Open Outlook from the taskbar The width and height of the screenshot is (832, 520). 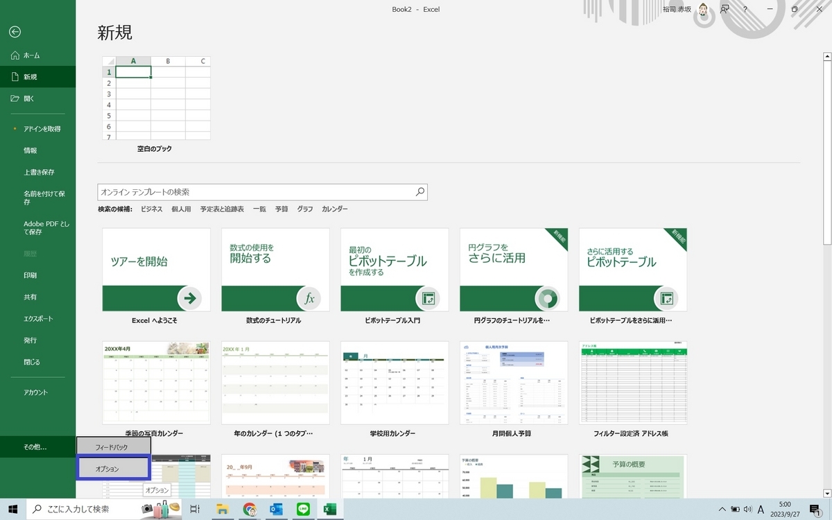[277, 509]
